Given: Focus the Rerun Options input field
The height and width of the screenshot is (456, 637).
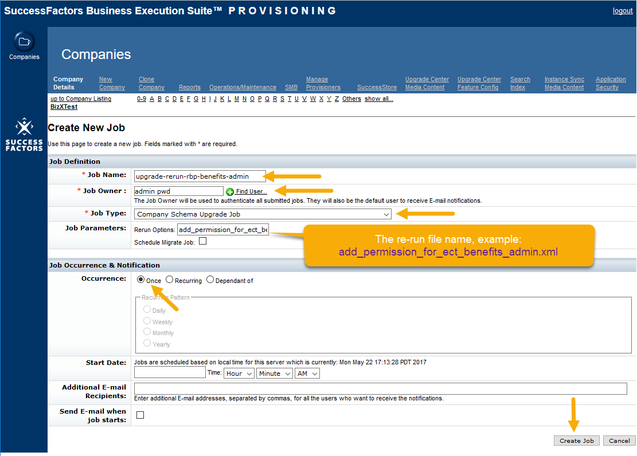Looking at the screenshot, I should pos(223,229).
